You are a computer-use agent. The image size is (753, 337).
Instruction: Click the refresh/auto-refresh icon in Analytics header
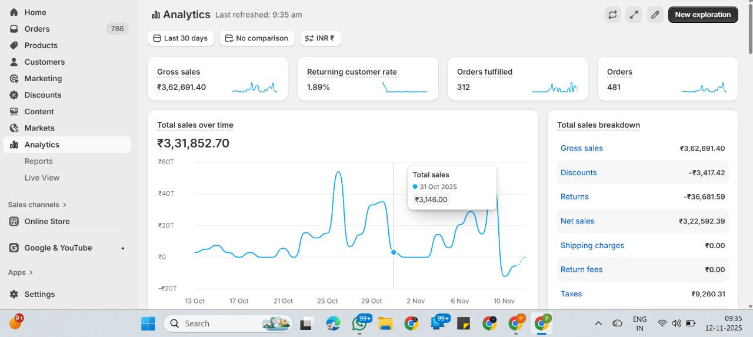click(612, 15)
